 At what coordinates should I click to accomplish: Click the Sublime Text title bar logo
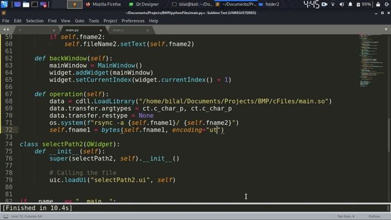click(4, 13)
